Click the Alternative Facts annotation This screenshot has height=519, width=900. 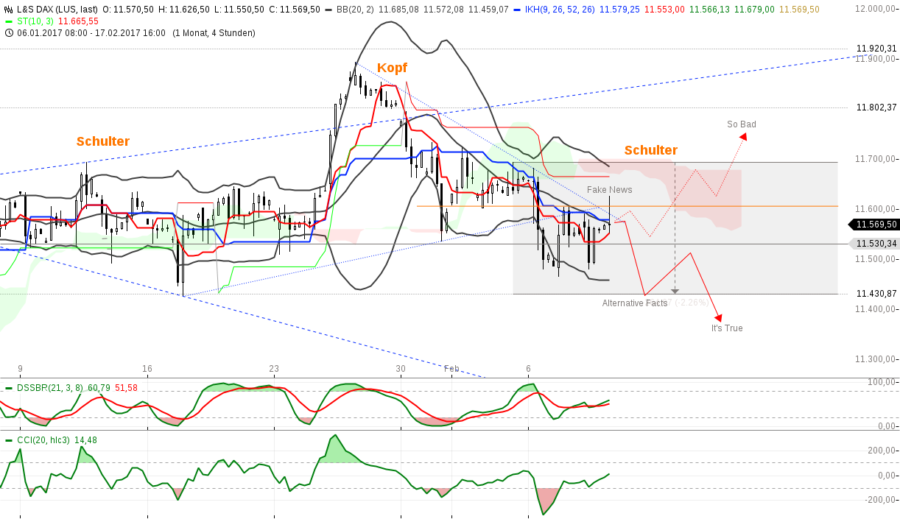tap(634, 303)
